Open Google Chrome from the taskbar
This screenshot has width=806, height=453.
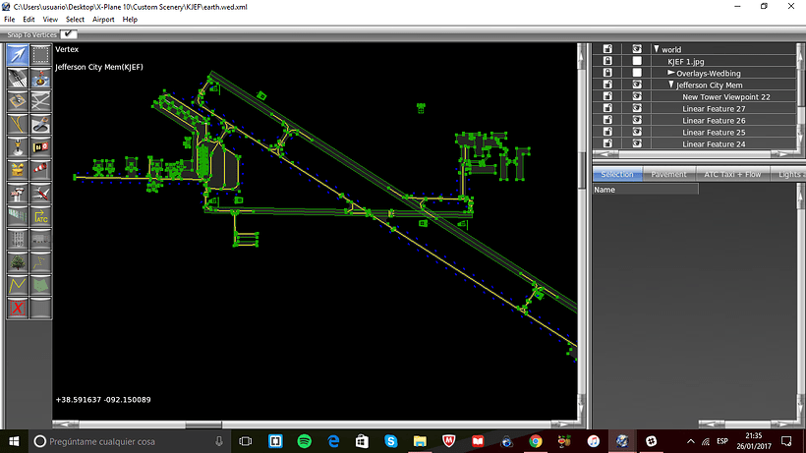(x=536, y=441)
